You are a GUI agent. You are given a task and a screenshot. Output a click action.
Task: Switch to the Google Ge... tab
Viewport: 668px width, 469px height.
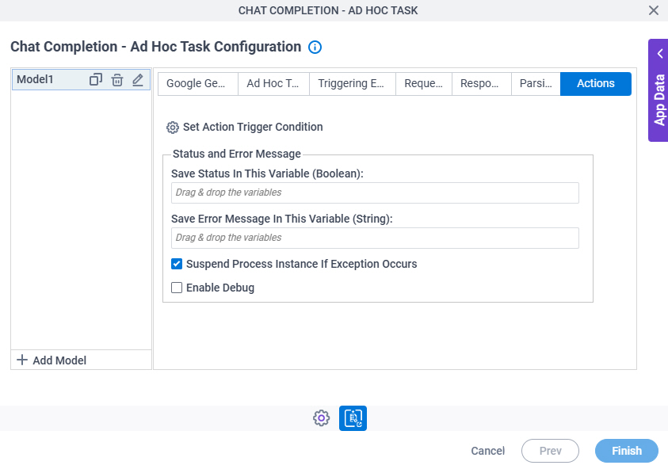click(198, 83)
